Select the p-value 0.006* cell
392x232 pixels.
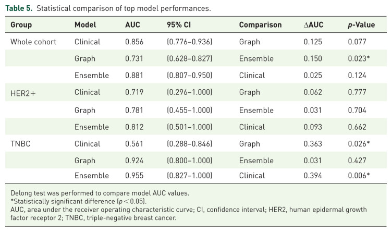(x=359, y=176)
